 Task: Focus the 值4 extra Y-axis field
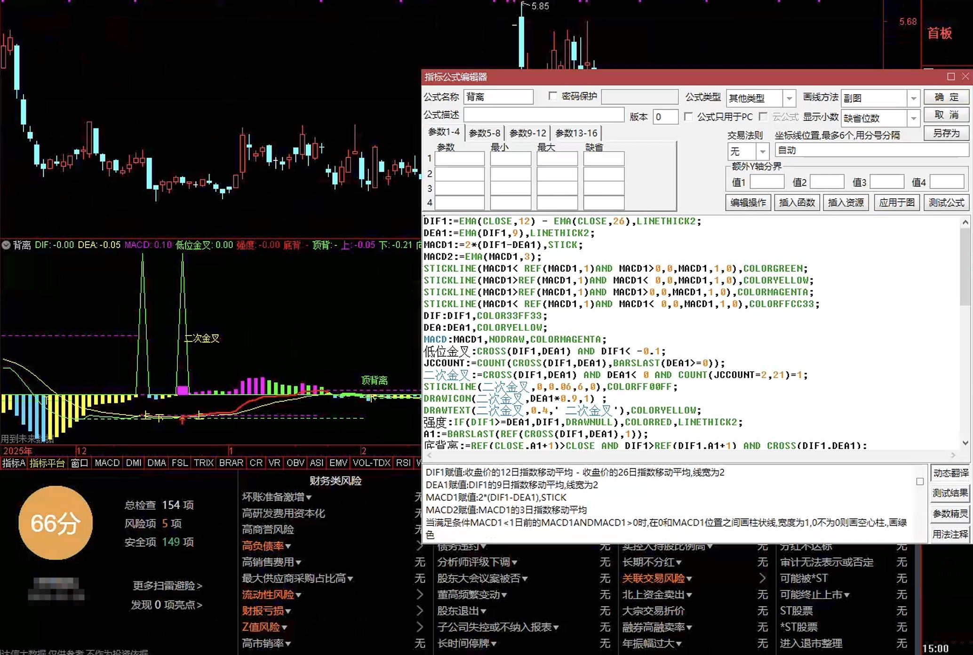(947, 182)
